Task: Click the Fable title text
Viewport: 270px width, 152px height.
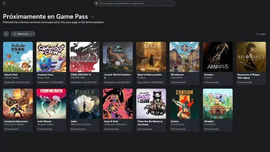Action: (x=74, y=121)
